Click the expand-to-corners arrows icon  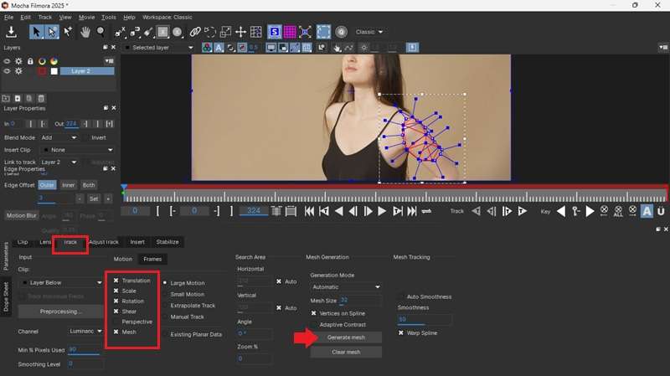[305, 32]
